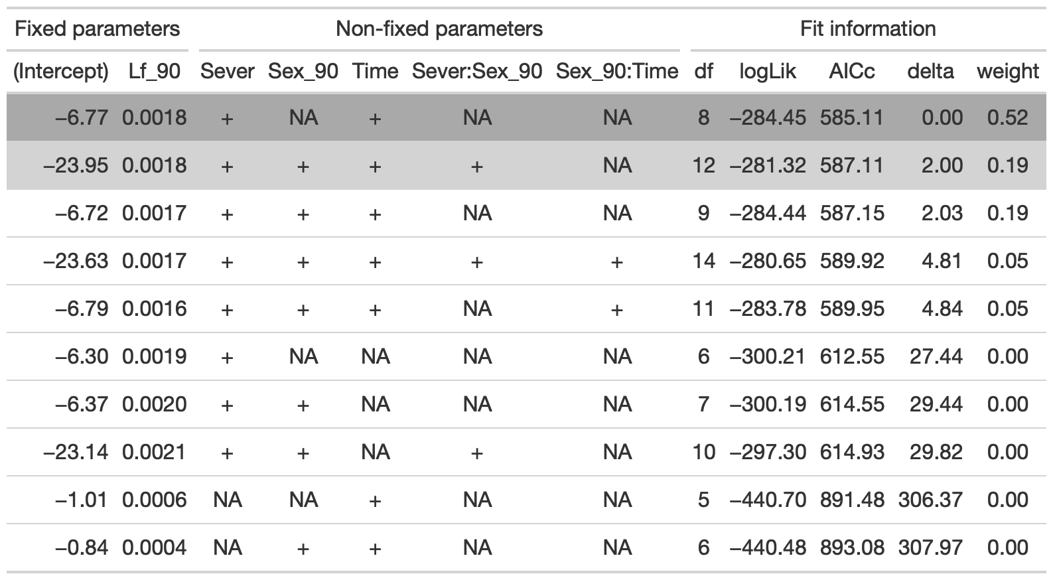Image resolution: width=1053 pixels, height=580 pixels.
Task: Click the intercept value −23.95
Action: click(76, 165)
